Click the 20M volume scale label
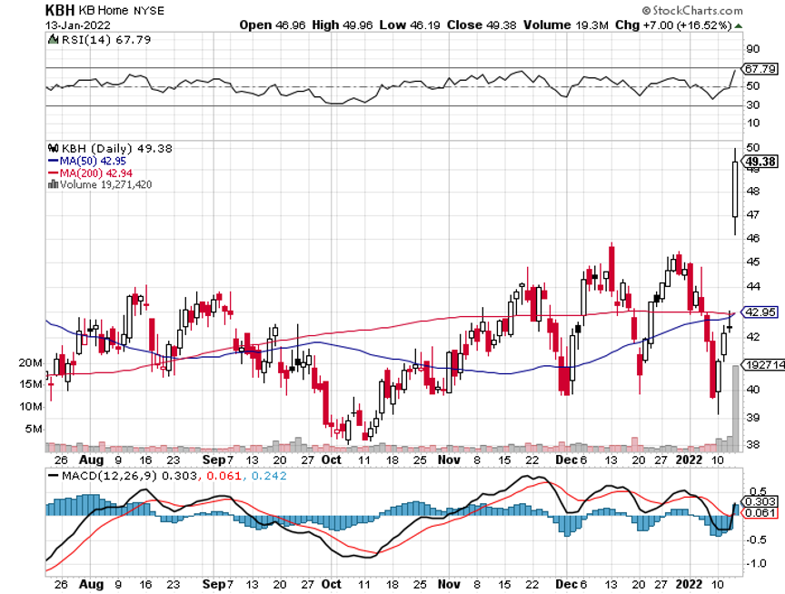This screenshot has width=785, height=594. (x=31, y=363)
